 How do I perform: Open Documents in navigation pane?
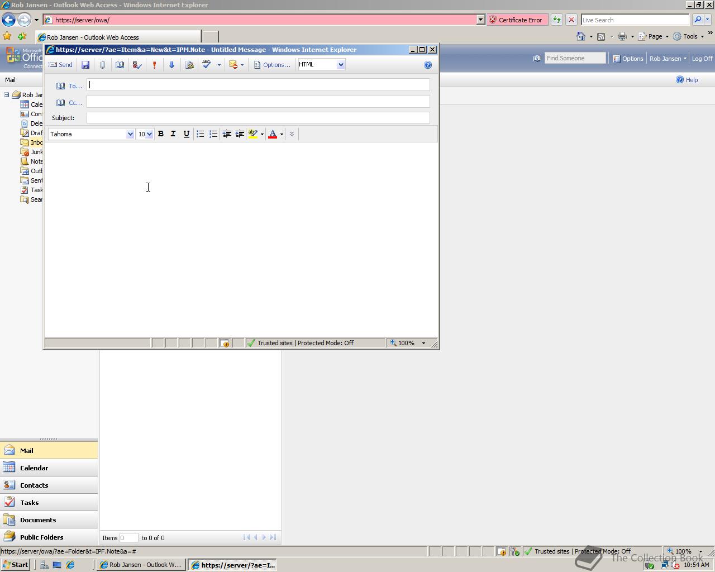[49, 519]
